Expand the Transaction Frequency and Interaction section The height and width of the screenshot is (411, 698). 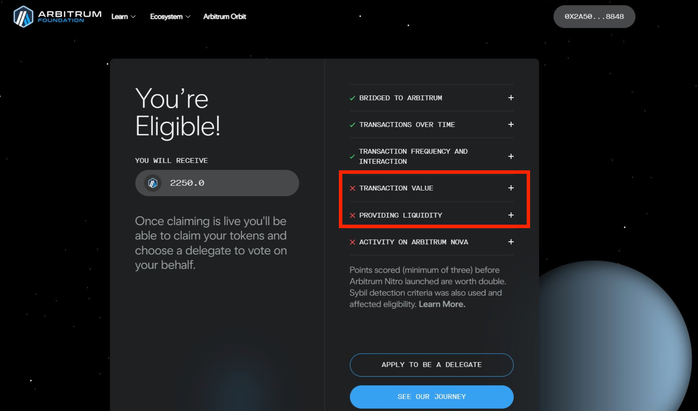tap(511, 156)
